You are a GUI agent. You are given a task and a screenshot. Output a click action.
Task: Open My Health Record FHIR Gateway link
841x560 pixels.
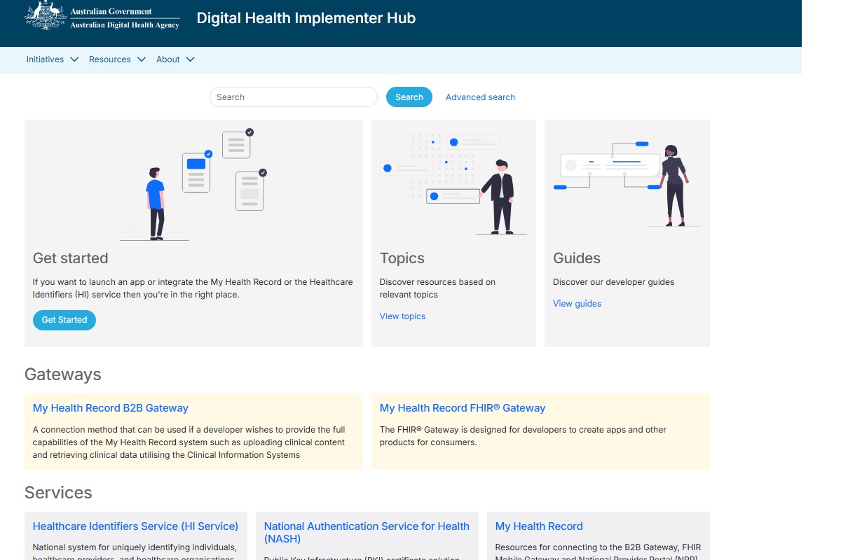click(x=463, y=408)
